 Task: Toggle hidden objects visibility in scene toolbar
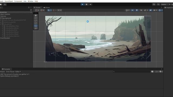151,10
